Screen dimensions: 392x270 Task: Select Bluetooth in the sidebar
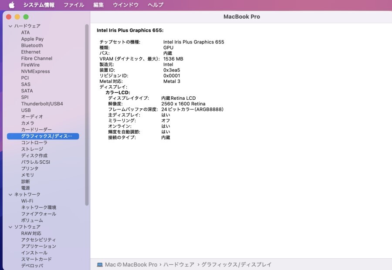[32, 45]
